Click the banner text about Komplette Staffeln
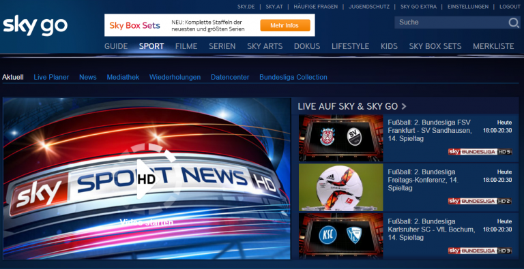This screenshot has width=524, height=269. [208, 26]
